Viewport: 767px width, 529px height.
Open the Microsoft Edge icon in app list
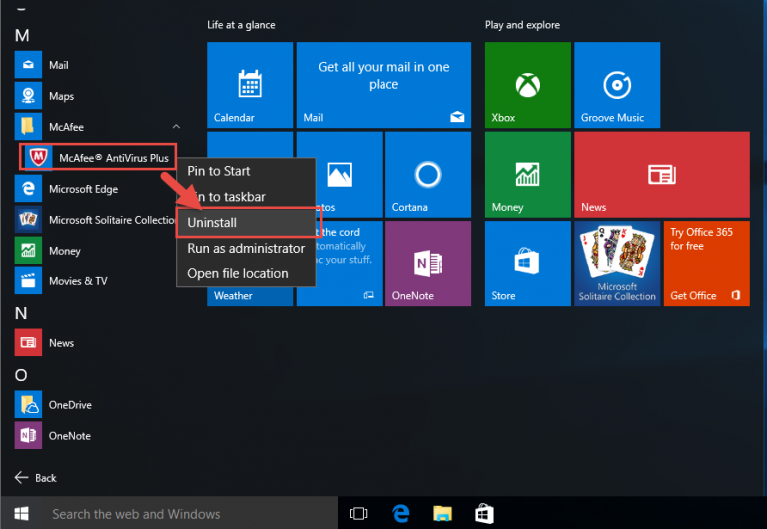28,189
